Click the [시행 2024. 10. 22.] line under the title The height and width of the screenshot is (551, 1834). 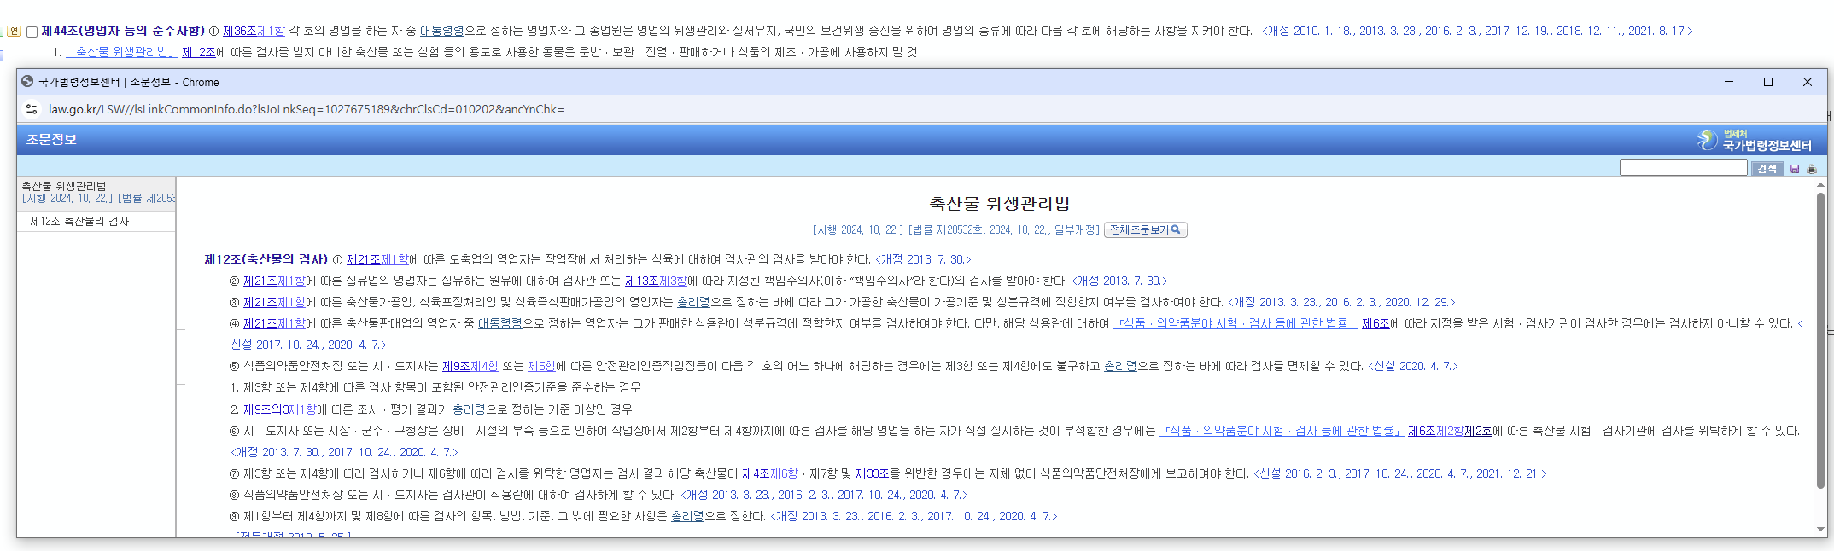coord(956,230)
